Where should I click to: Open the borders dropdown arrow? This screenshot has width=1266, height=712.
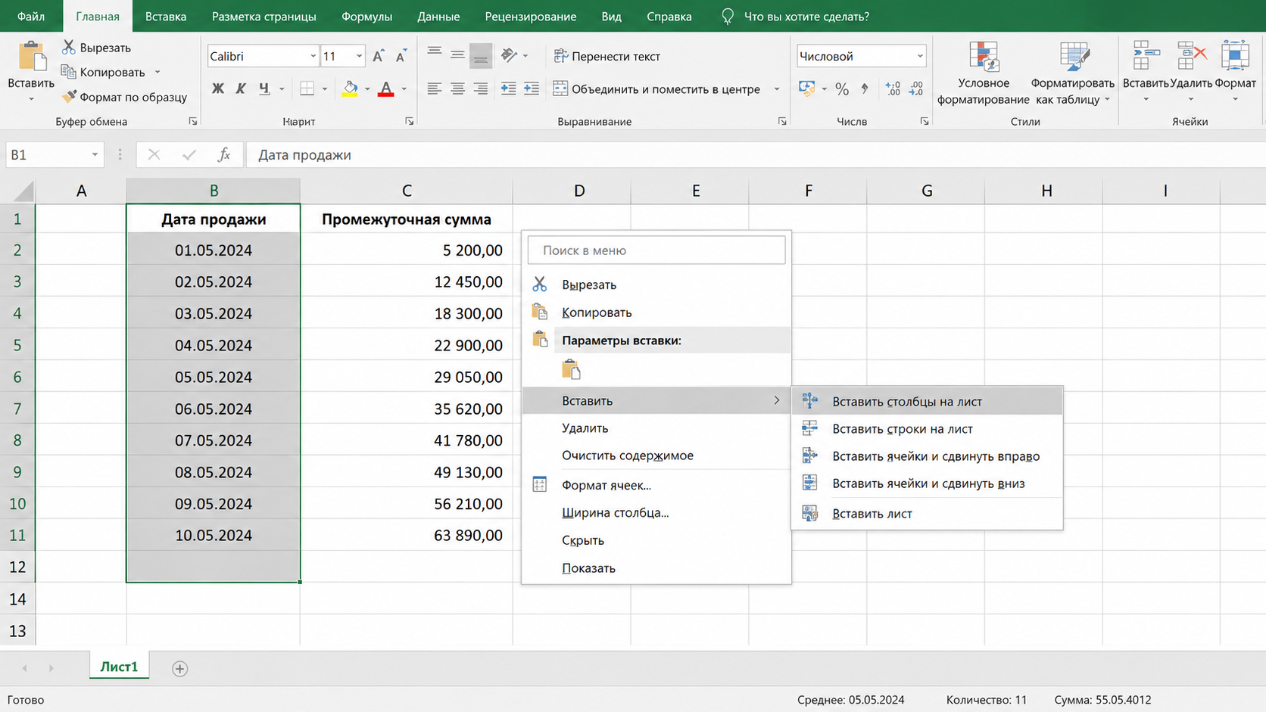coord(325,89)
